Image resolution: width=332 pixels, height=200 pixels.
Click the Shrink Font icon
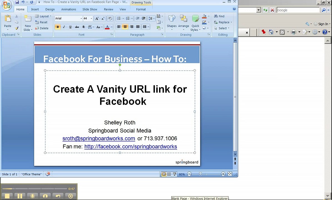click(x=103, y=19)
